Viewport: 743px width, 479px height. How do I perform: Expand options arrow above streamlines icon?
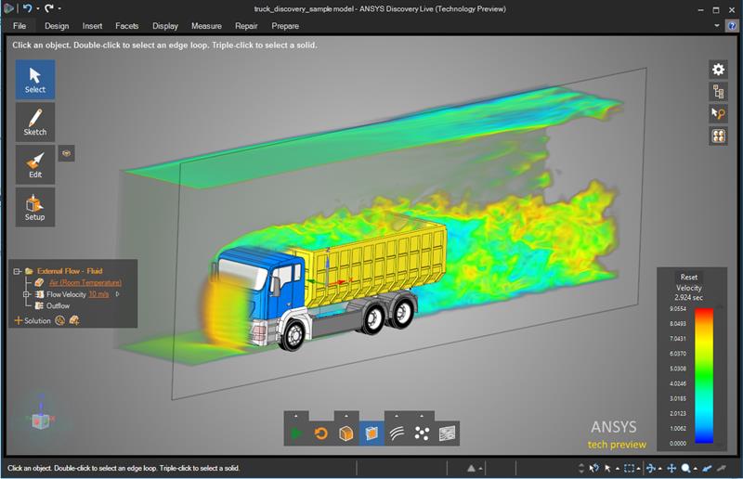point(398,416)
